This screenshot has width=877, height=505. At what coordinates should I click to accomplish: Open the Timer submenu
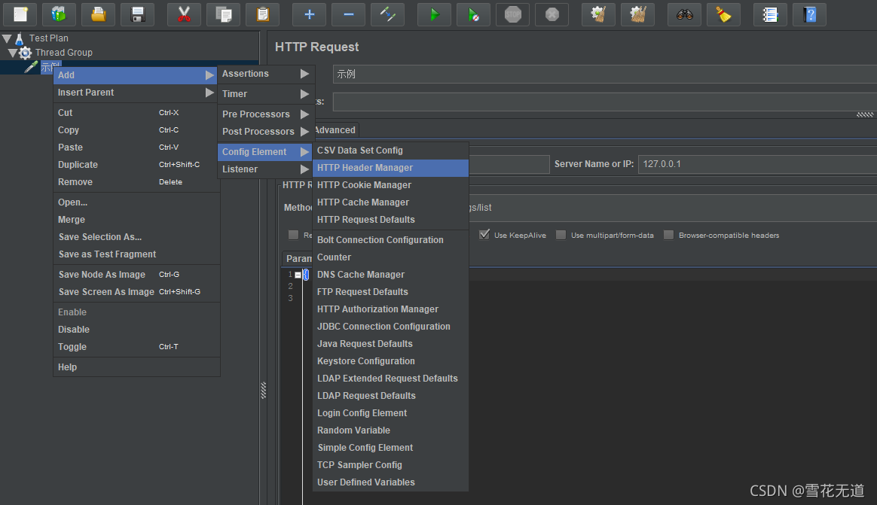(x=265, y=94)
